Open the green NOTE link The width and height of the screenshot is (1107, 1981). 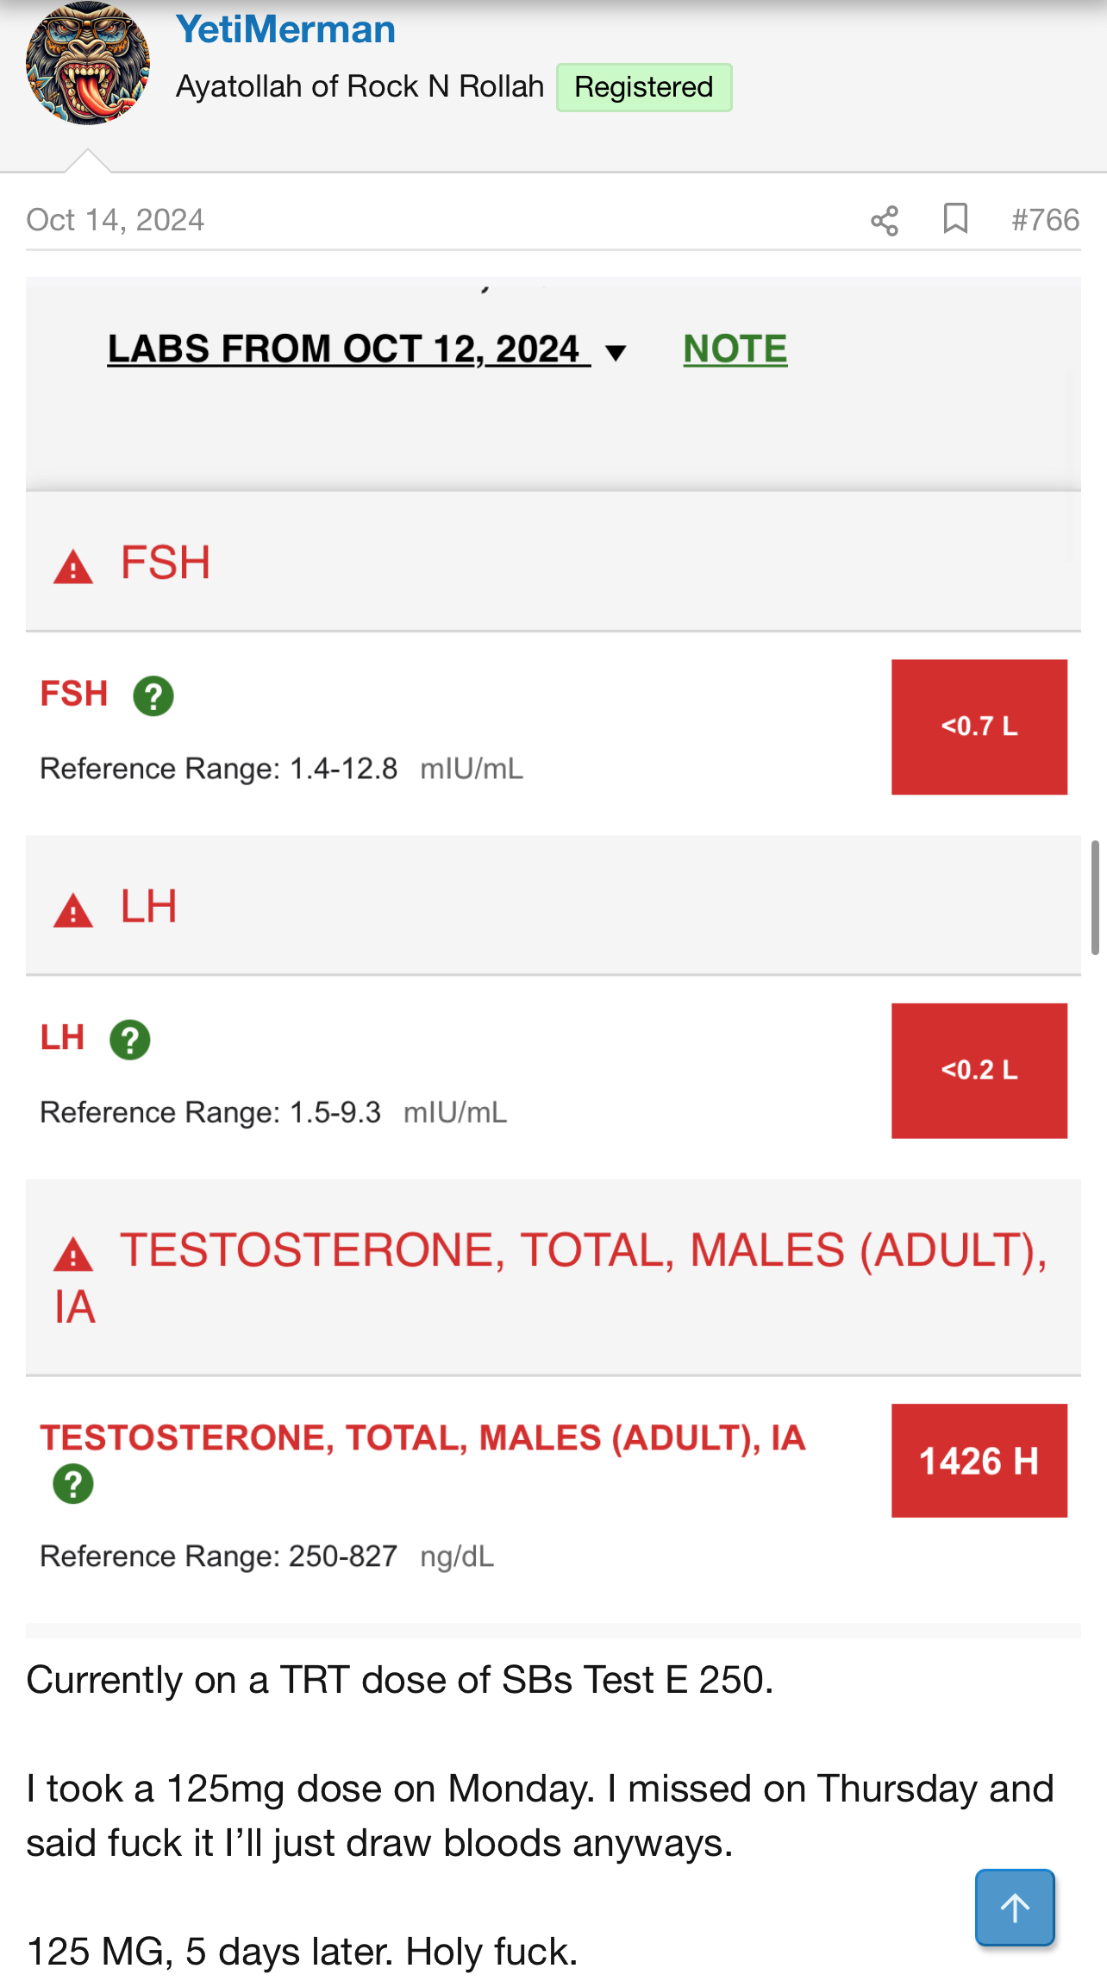click(735, 349)
